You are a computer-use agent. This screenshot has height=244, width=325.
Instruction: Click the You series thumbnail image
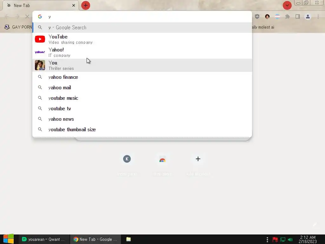(x=40, y=65)
